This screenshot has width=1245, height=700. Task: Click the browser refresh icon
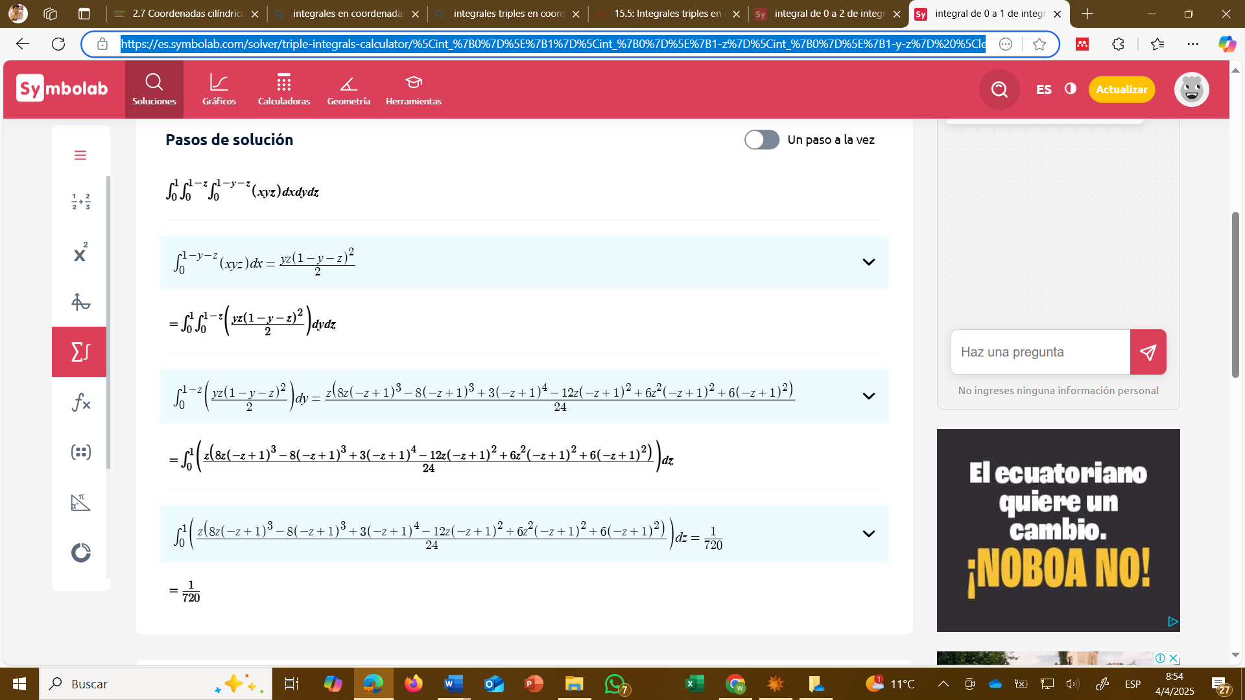tap(58, 44)
